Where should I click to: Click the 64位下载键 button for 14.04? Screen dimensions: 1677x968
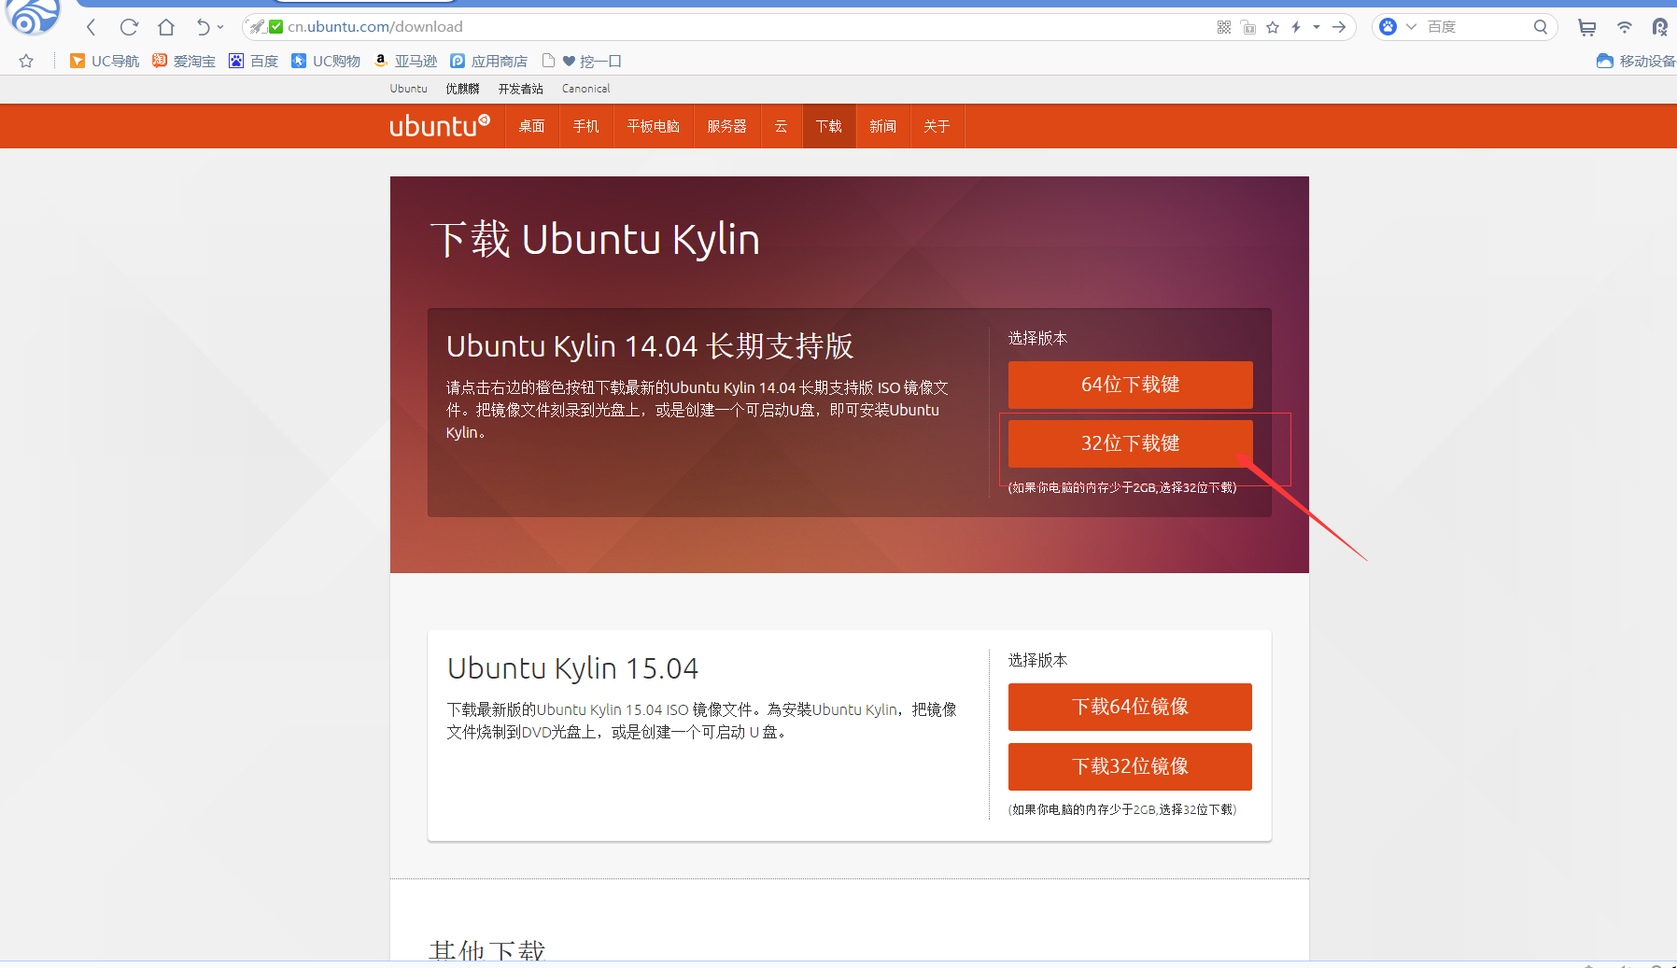(1130, 385)
